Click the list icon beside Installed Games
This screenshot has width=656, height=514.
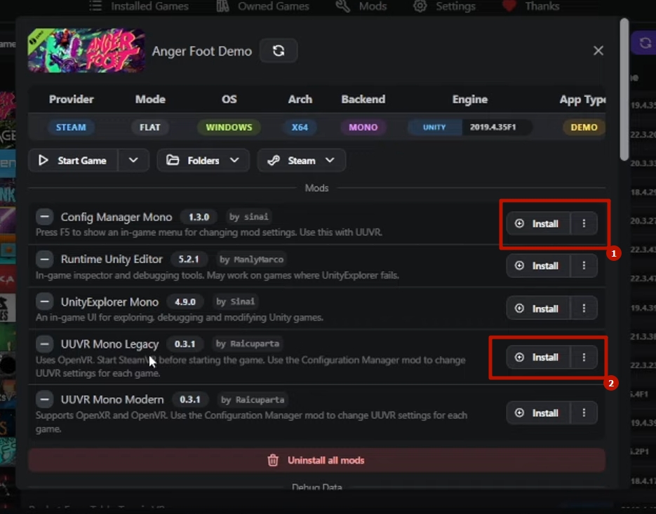point(95,6)
